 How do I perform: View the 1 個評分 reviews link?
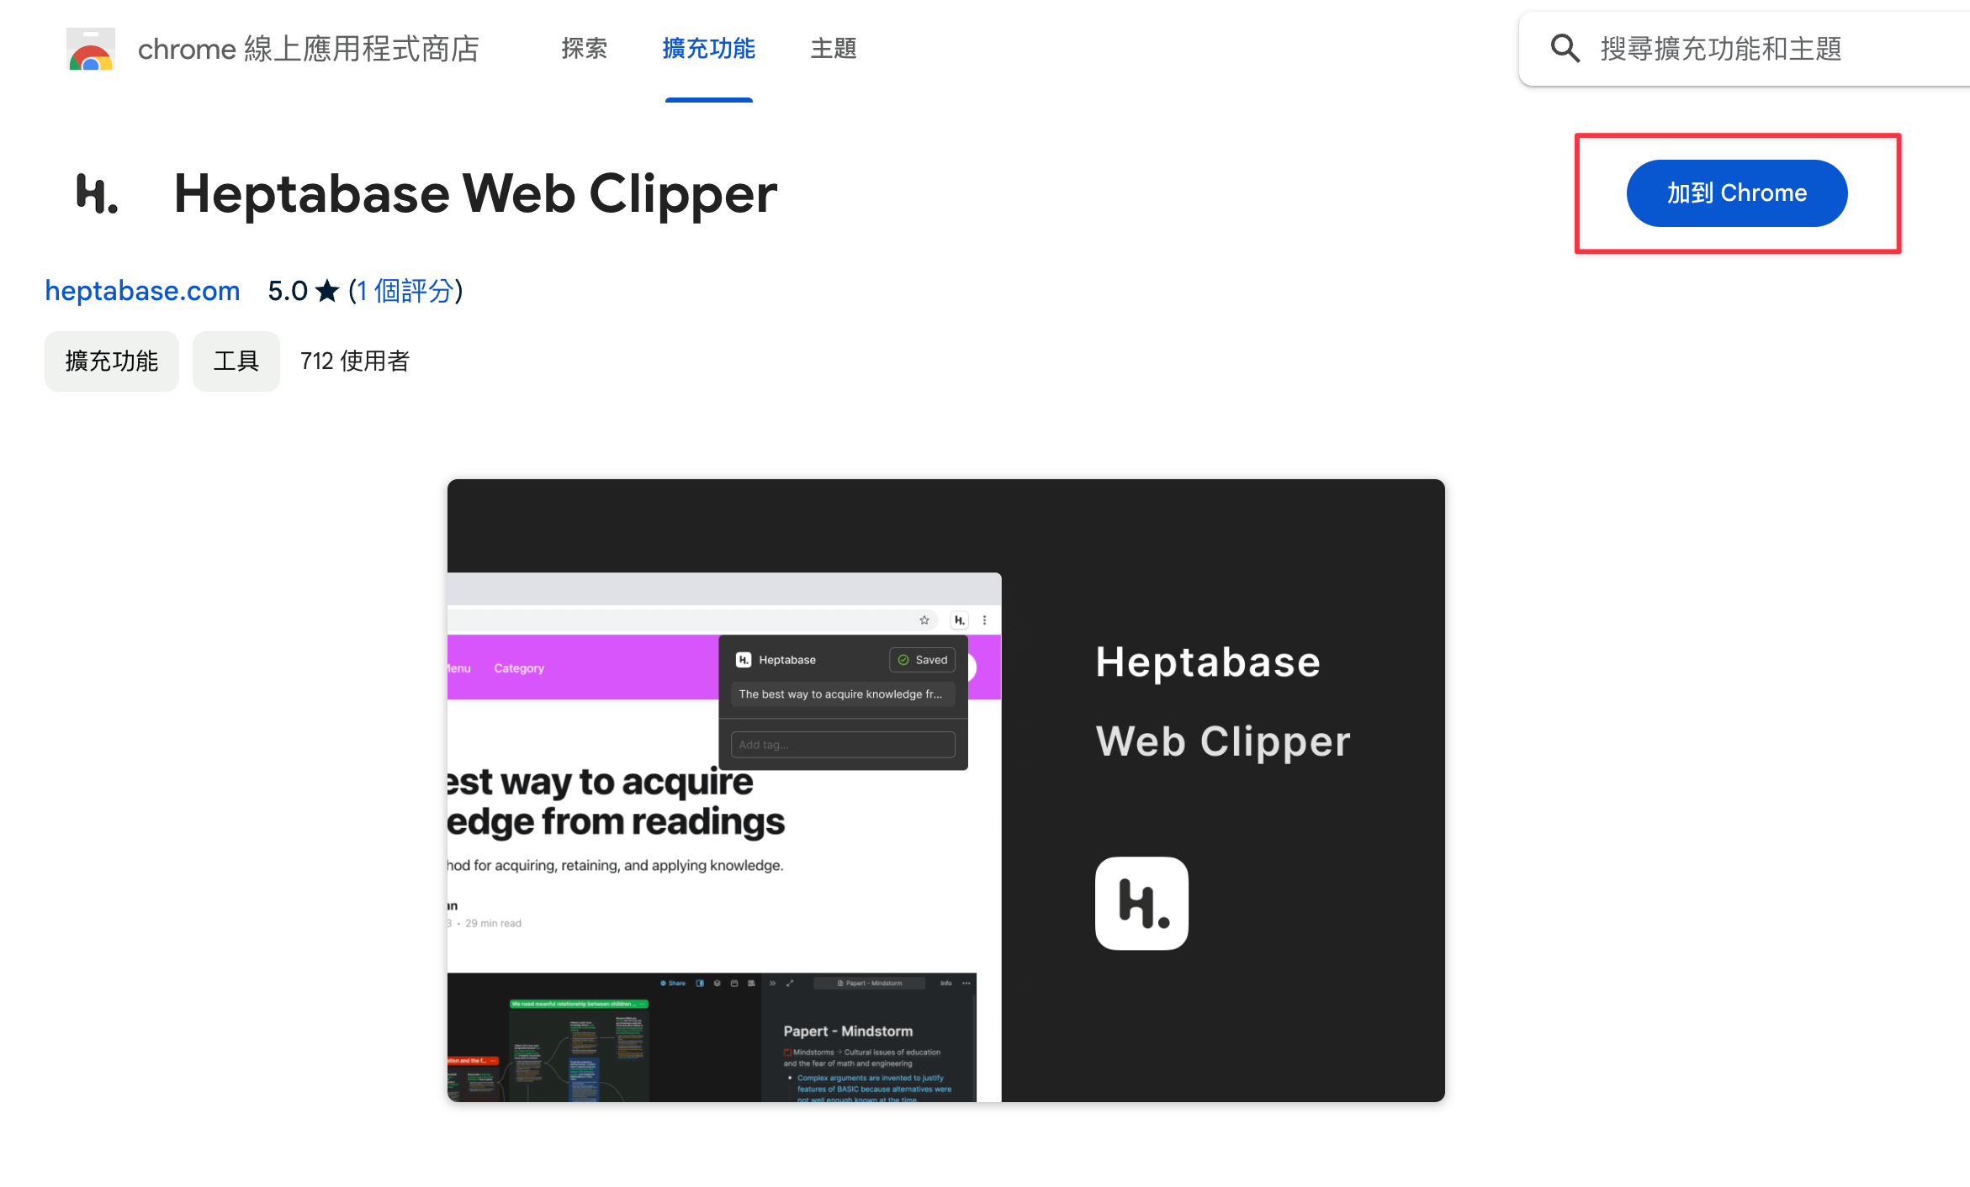point(405,290)
